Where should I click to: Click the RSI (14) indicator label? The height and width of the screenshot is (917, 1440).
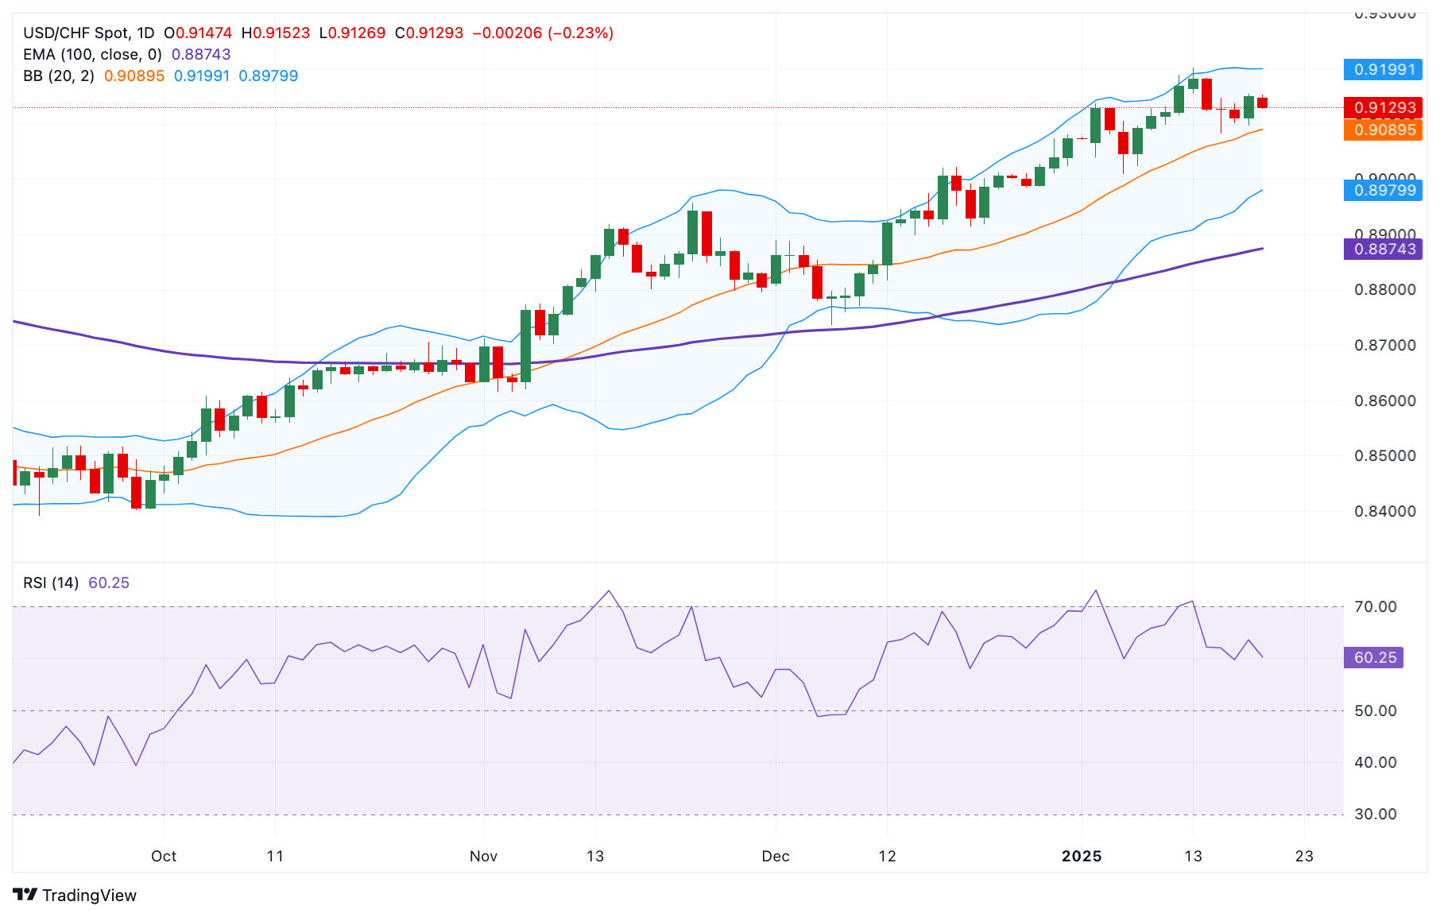(51, 582)
